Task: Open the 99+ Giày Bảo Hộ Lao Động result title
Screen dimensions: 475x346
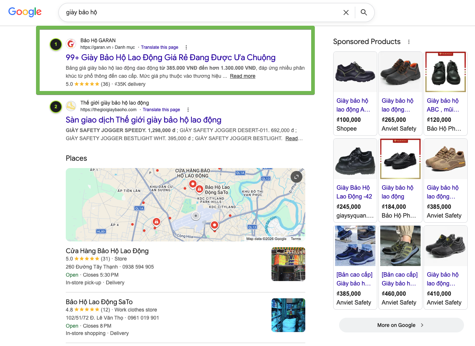Action: click(x=170, y=58)
